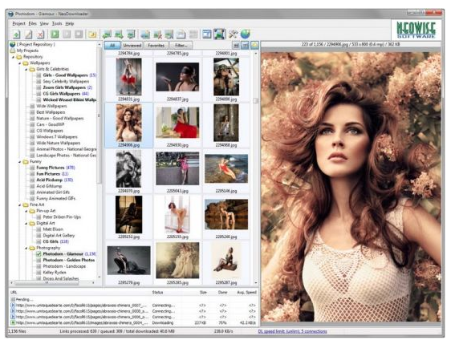This screenshot has height=340, width=451.
Task: Select thumbnail 2295285.jpg
Action: click(177, 263)
